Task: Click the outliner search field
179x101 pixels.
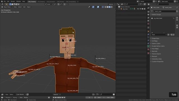Action: [x=132, y=4]
